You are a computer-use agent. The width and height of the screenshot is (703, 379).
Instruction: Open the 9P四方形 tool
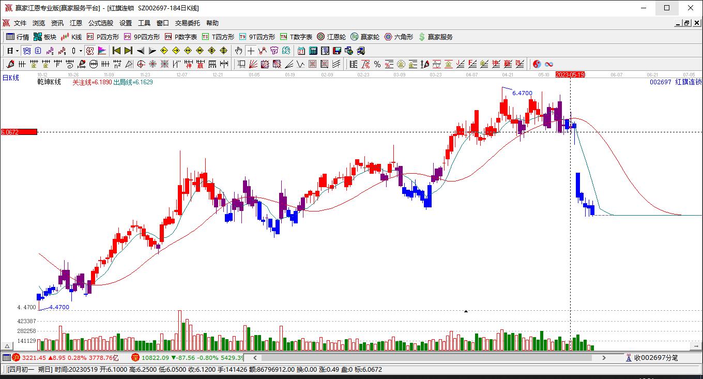tap(142, 37)
